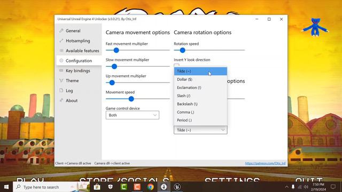Click QUIT in game menu behind
342x192 pixels.
tap(309, 180)
